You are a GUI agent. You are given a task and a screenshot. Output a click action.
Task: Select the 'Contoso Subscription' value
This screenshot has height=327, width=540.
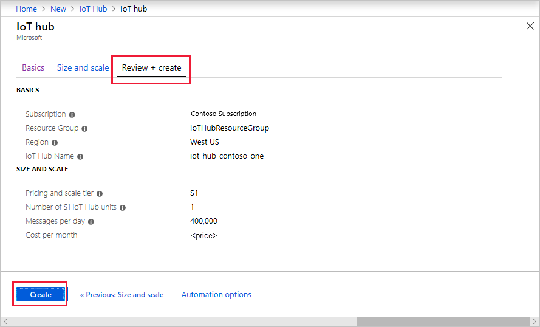tap(224, 114)
